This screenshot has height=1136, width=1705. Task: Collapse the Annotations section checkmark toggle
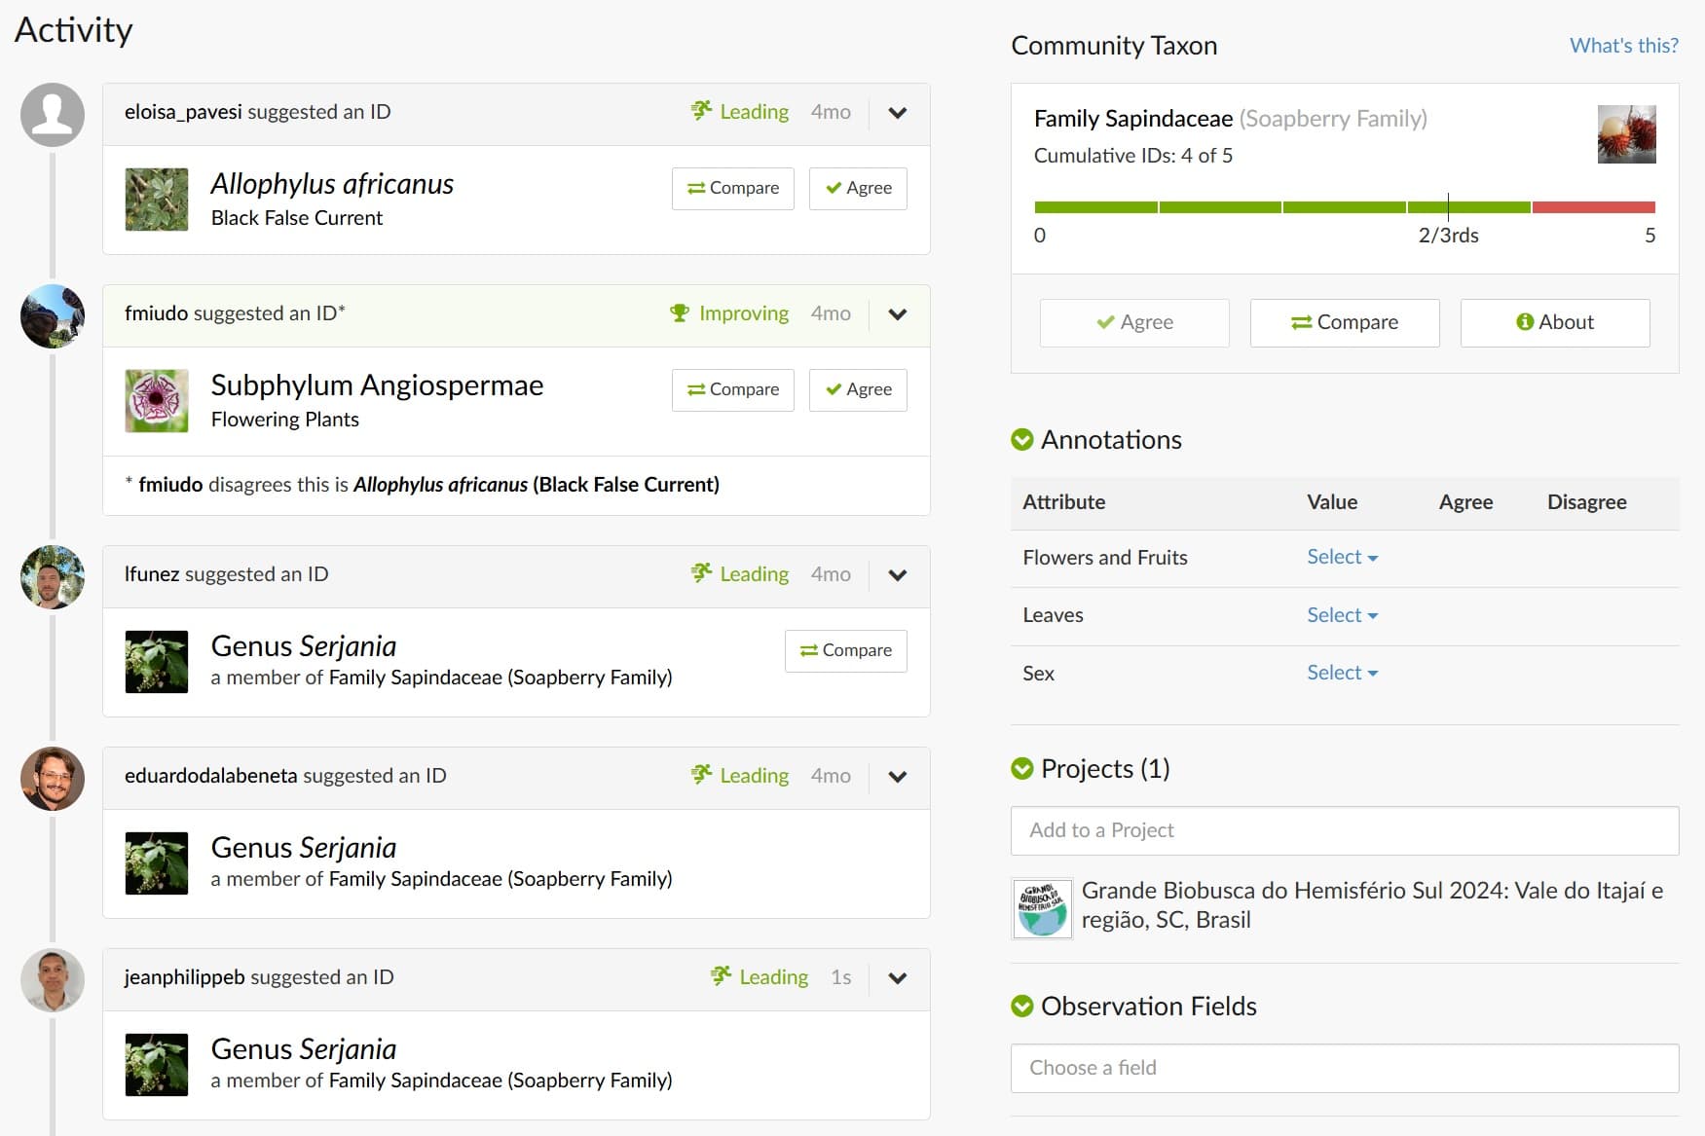click(x=1022, y=440)
